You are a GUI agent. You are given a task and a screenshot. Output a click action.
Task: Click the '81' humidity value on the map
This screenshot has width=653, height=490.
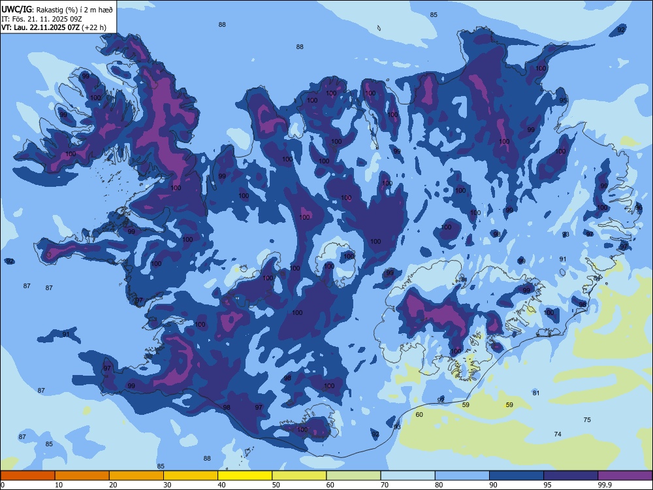[x=536, y=393]
